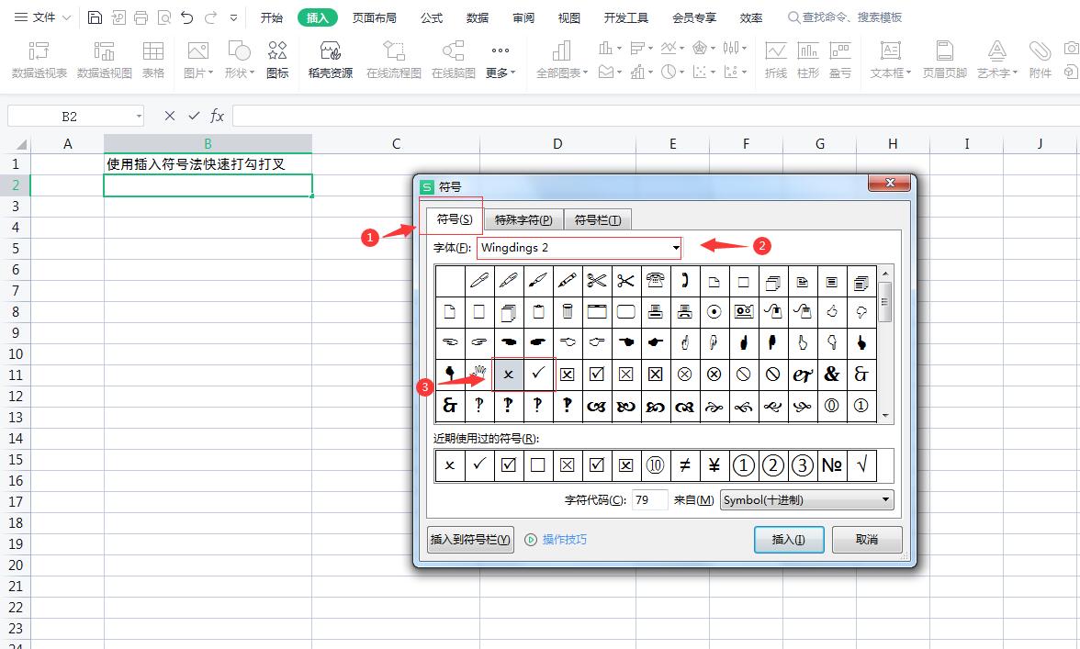This screenshot has height=649, width=1080.
Task: Open 页眉页脚 header and footer
Action: click(945, 59)
